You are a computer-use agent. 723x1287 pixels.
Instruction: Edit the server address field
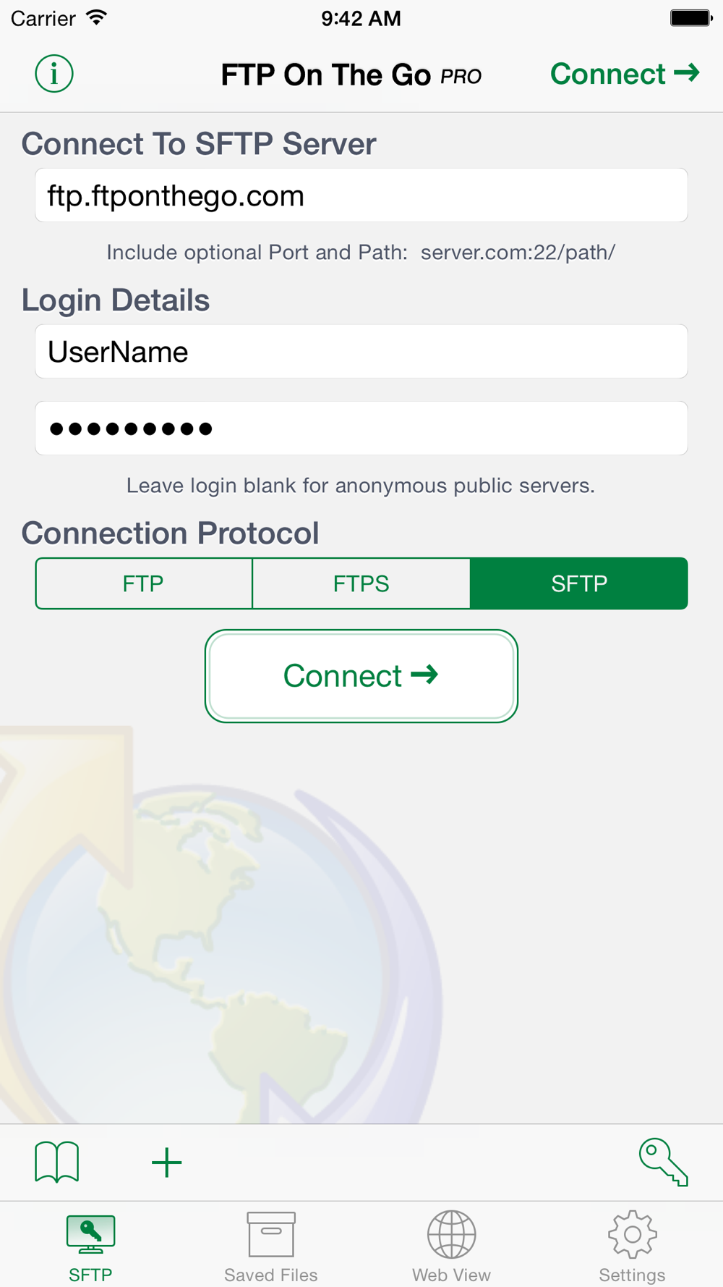(x=361, y=196)
